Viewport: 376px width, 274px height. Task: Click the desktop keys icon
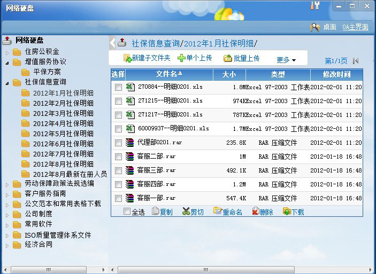coord(314,27)
